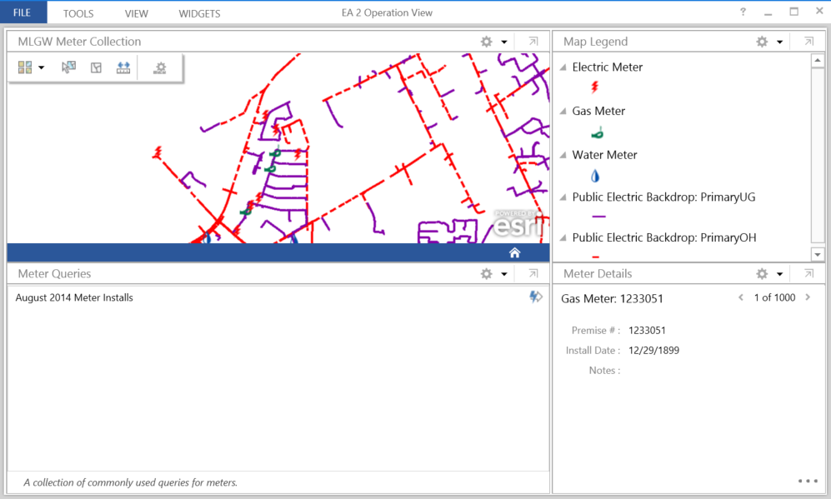Click the clear selection map tool
This screenshot has height=499, width=831.
coord(96,67)
